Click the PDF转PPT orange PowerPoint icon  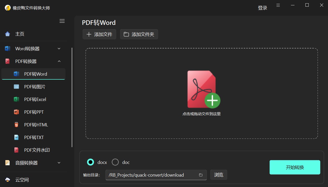17,112
